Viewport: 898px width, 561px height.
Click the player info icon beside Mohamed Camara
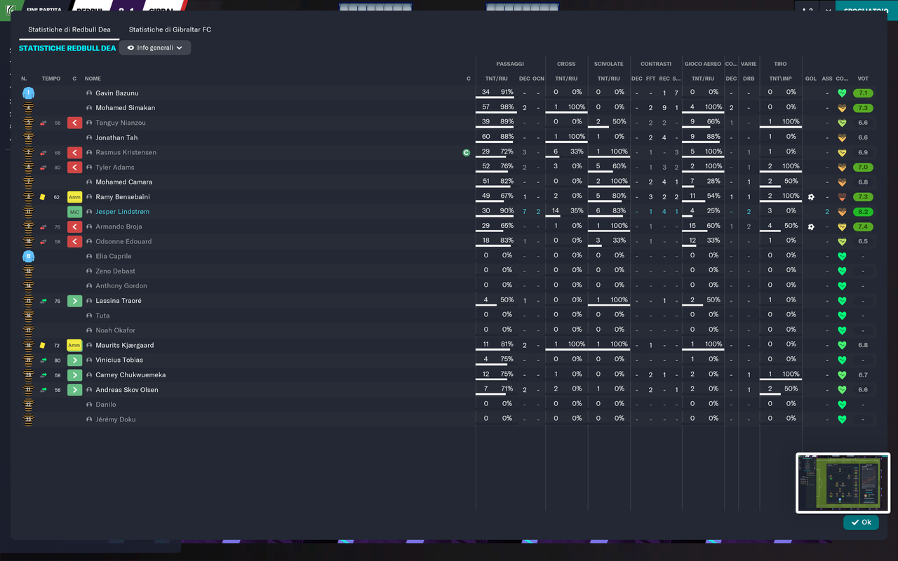(x=89, y=182)
